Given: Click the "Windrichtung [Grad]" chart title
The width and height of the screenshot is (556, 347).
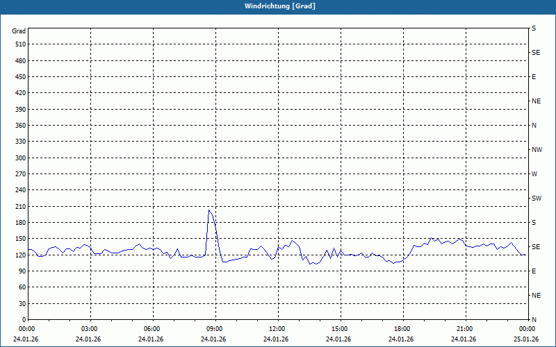Looking at the screenshot, I should click(x=277, y=6).
